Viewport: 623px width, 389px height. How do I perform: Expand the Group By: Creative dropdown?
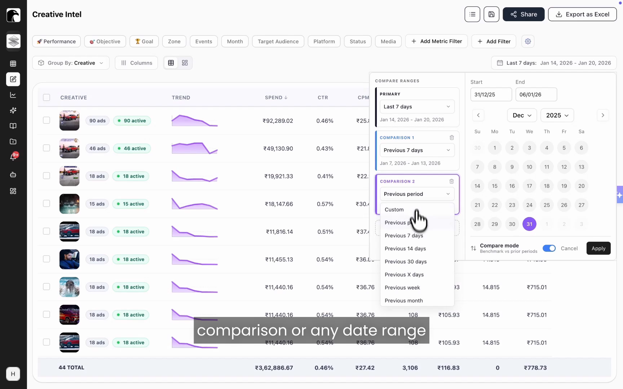[71, 63]
